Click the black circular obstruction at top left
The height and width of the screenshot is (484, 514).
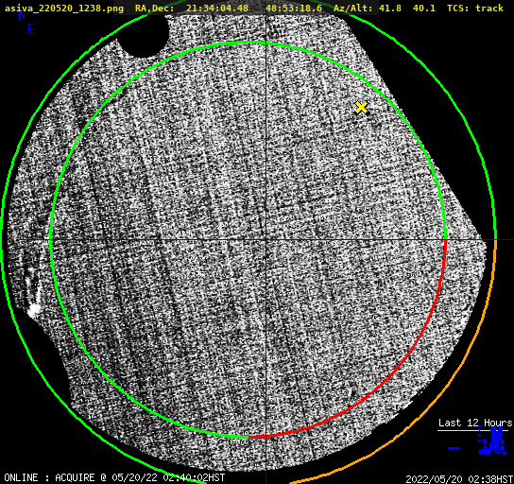pos(144,35)
